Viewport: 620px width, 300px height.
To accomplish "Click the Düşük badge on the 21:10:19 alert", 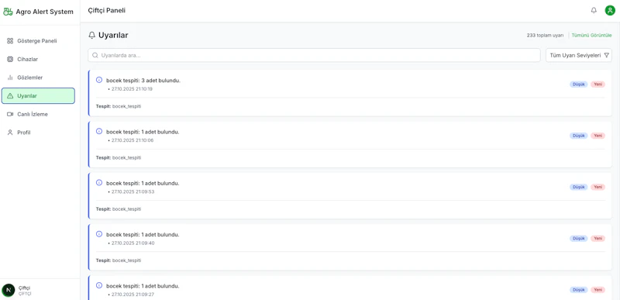I will point(578,84).
